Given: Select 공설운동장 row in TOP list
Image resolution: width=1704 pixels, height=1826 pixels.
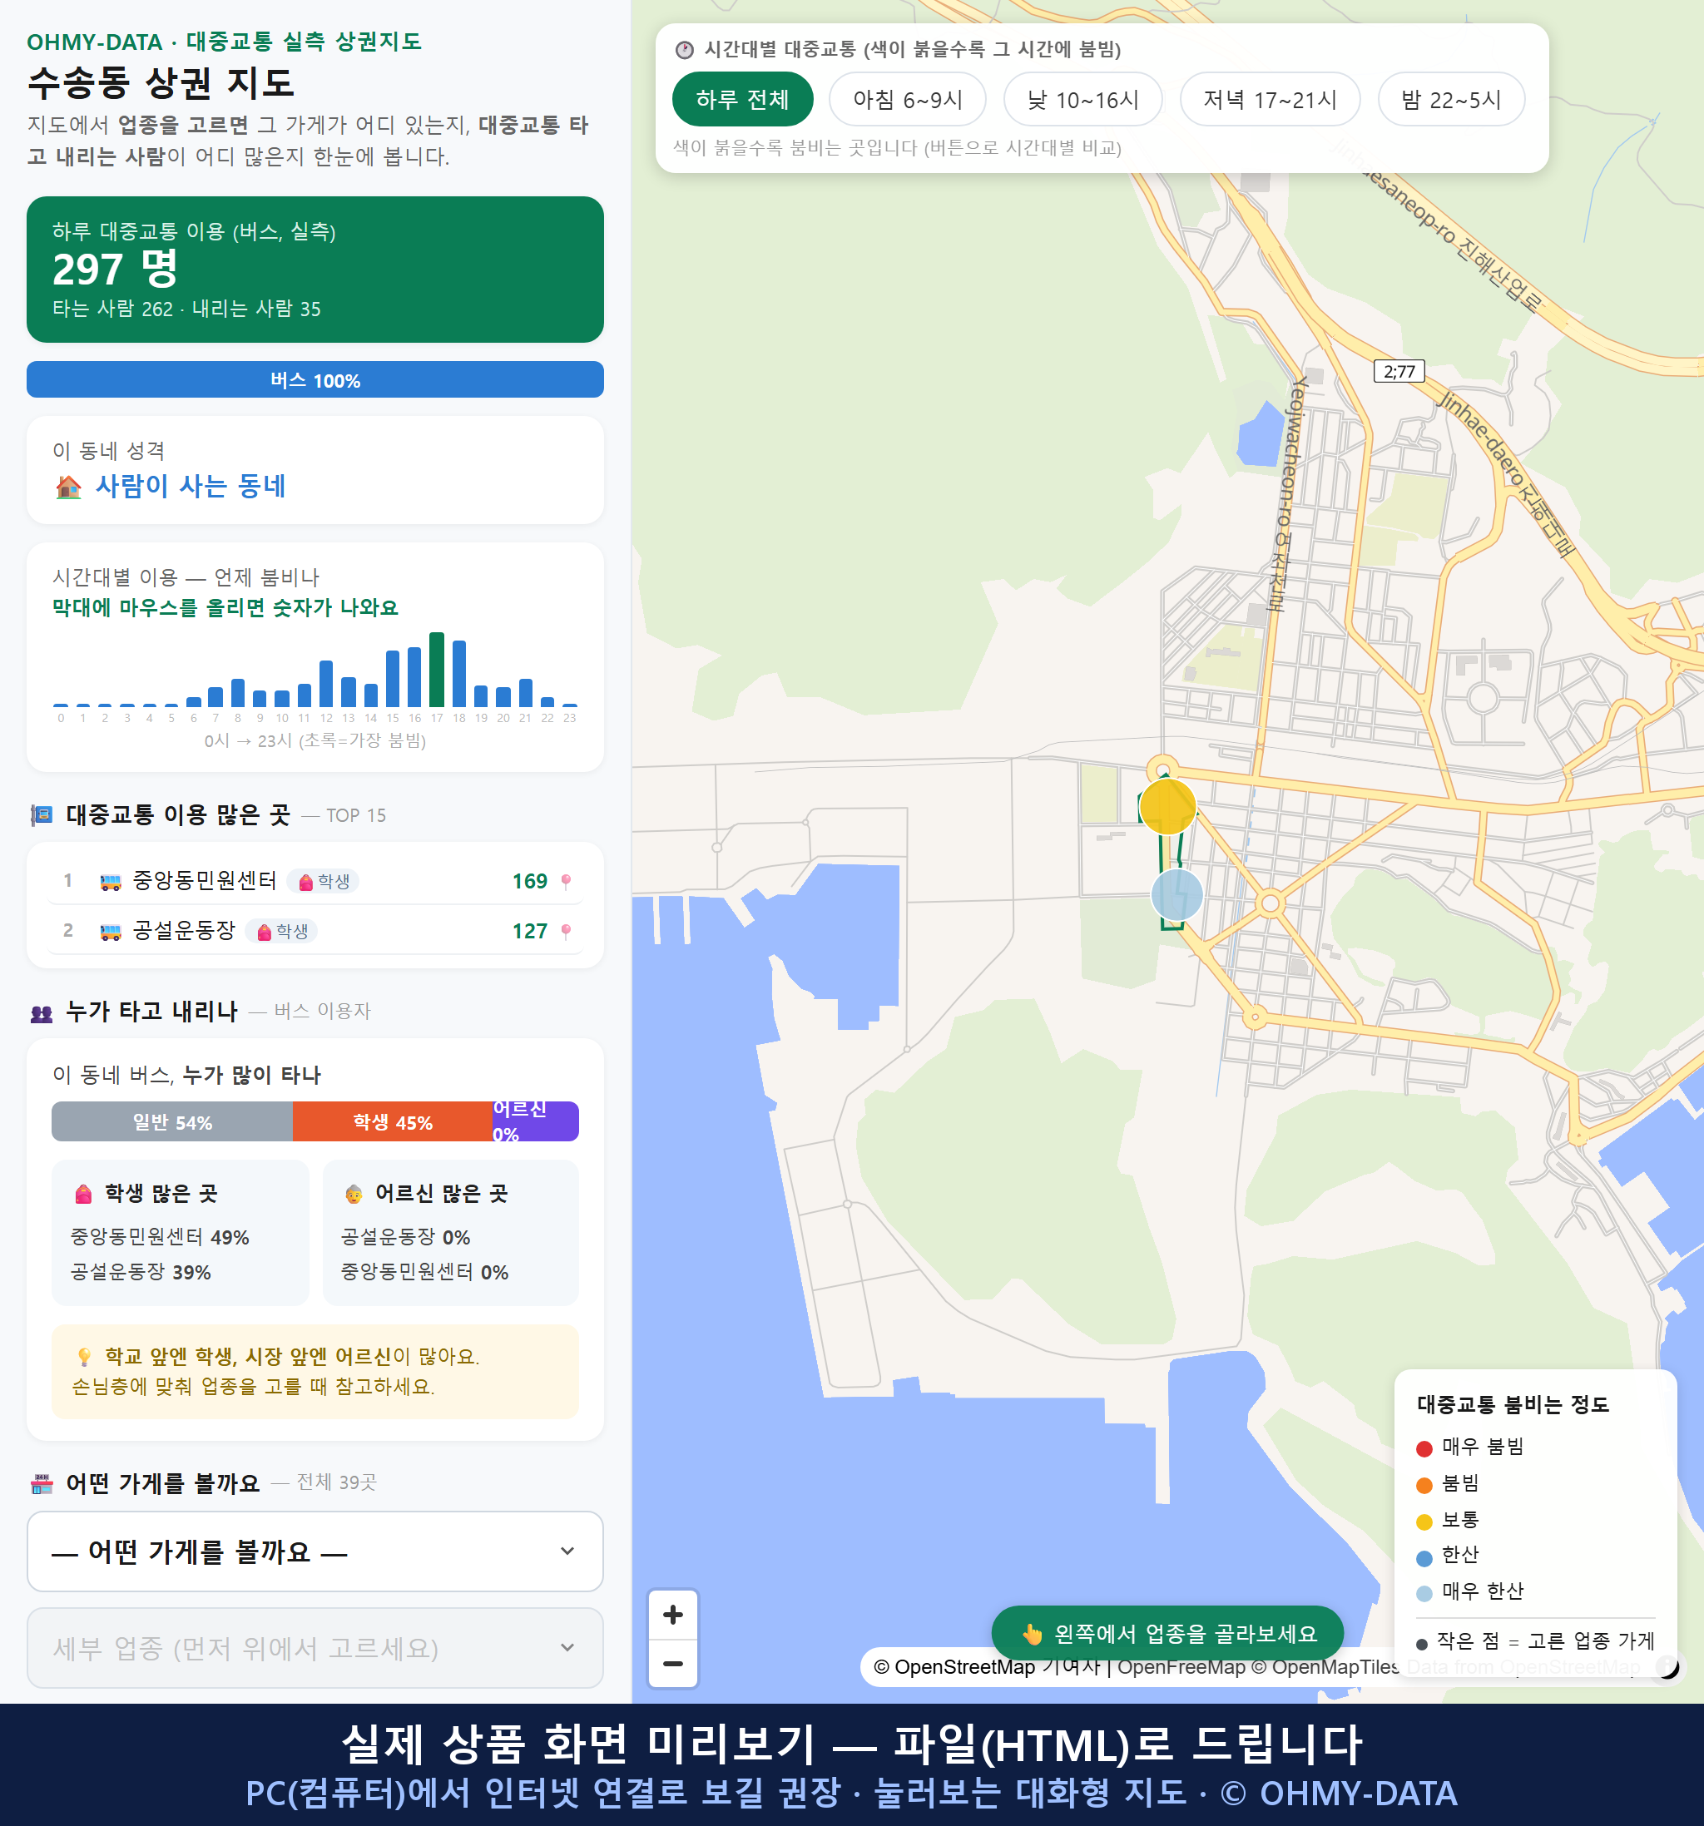Looking at the screenshot, I should 315,930.
